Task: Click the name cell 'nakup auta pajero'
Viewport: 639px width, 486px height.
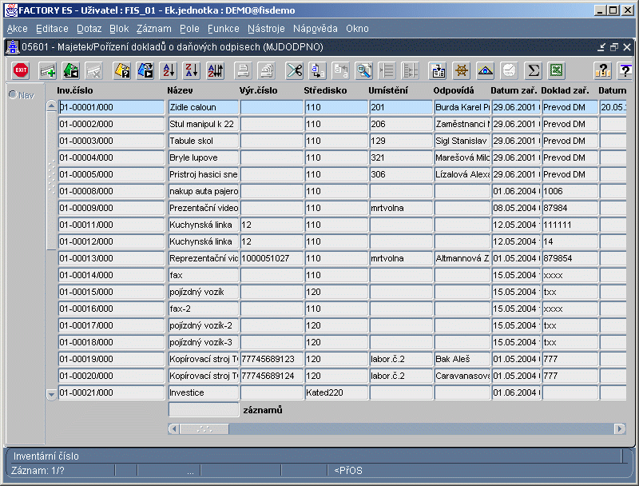Action: [x=204, y=191]
